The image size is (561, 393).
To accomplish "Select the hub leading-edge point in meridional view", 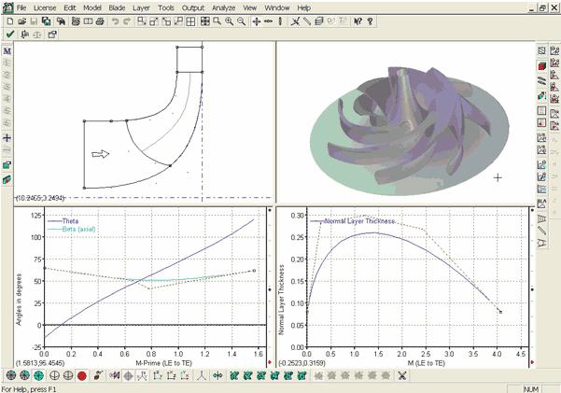I will [170, 165].
